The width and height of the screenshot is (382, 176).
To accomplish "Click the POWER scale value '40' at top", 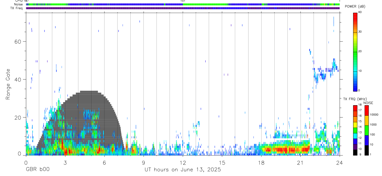I will [x=360, y=12].
